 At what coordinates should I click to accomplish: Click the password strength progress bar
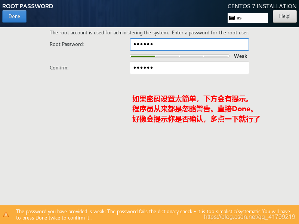(179, 56)
